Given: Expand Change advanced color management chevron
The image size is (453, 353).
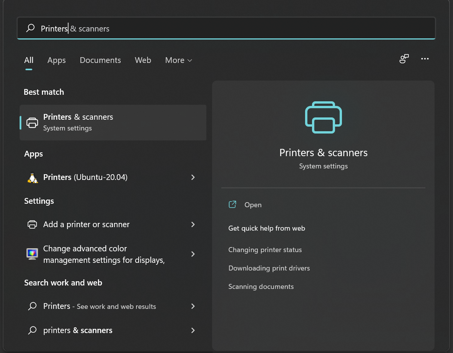Looking at the screenshot, I should click(193, 254).
